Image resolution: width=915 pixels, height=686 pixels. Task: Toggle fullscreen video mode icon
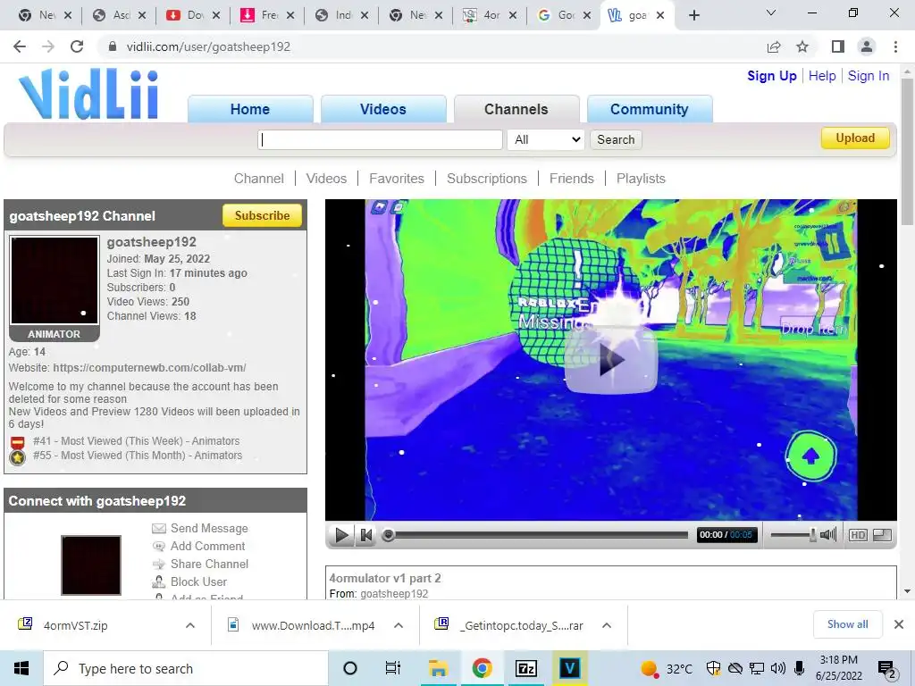point(882,535)
